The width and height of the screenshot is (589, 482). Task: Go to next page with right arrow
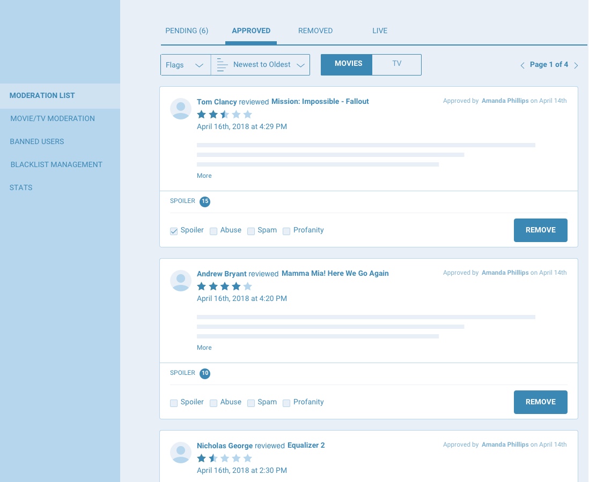click(x=576, y=65)
